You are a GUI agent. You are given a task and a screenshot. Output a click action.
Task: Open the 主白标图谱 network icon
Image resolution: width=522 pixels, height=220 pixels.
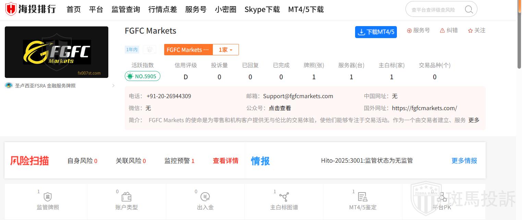284,197
